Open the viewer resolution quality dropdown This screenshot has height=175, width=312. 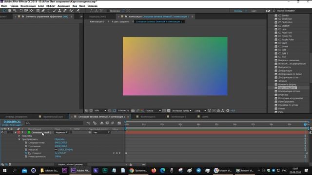(153, 110)
